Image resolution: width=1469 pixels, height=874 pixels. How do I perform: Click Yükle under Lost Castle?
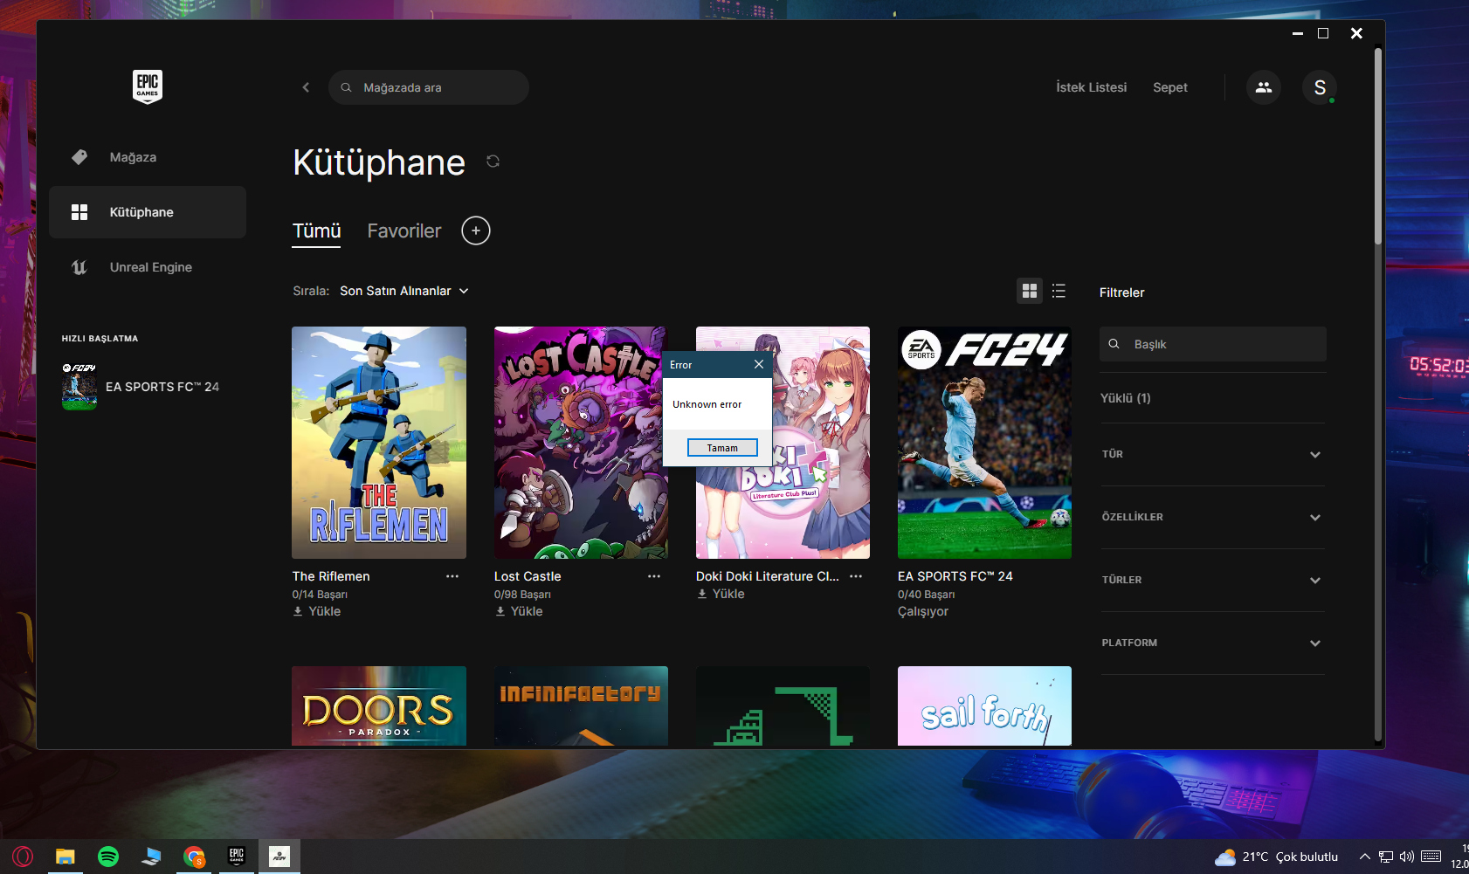point(519,611)
